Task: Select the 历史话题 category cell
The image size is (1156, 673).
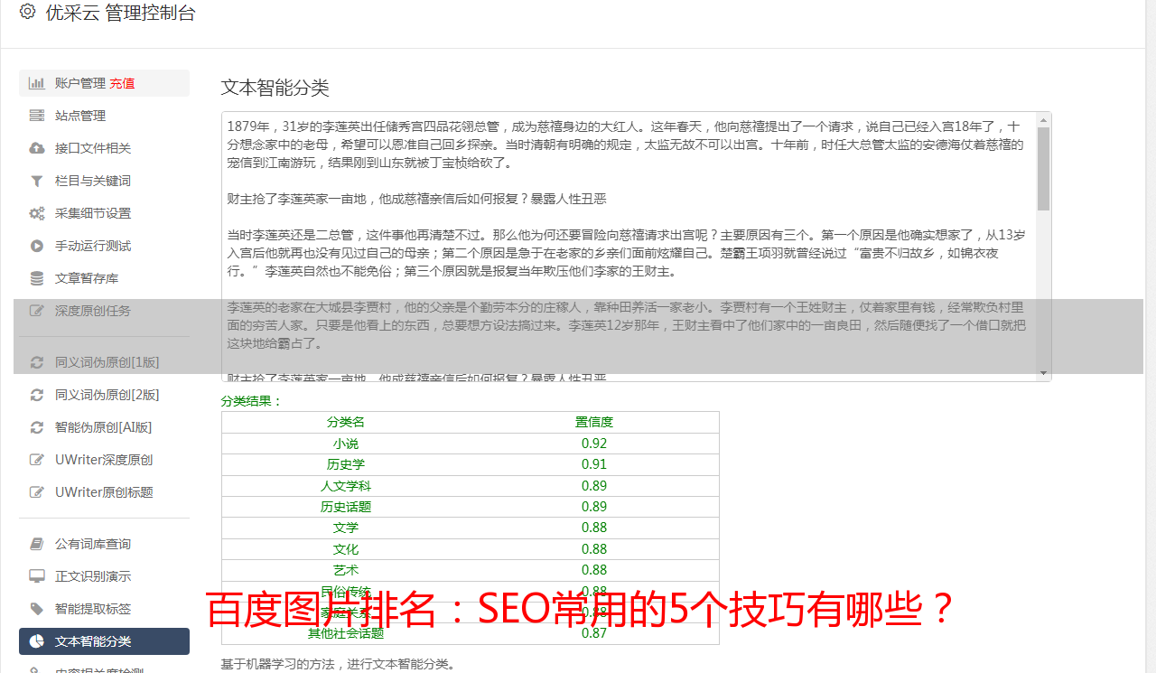Action: pyautogui.click(x=346, y=507)
